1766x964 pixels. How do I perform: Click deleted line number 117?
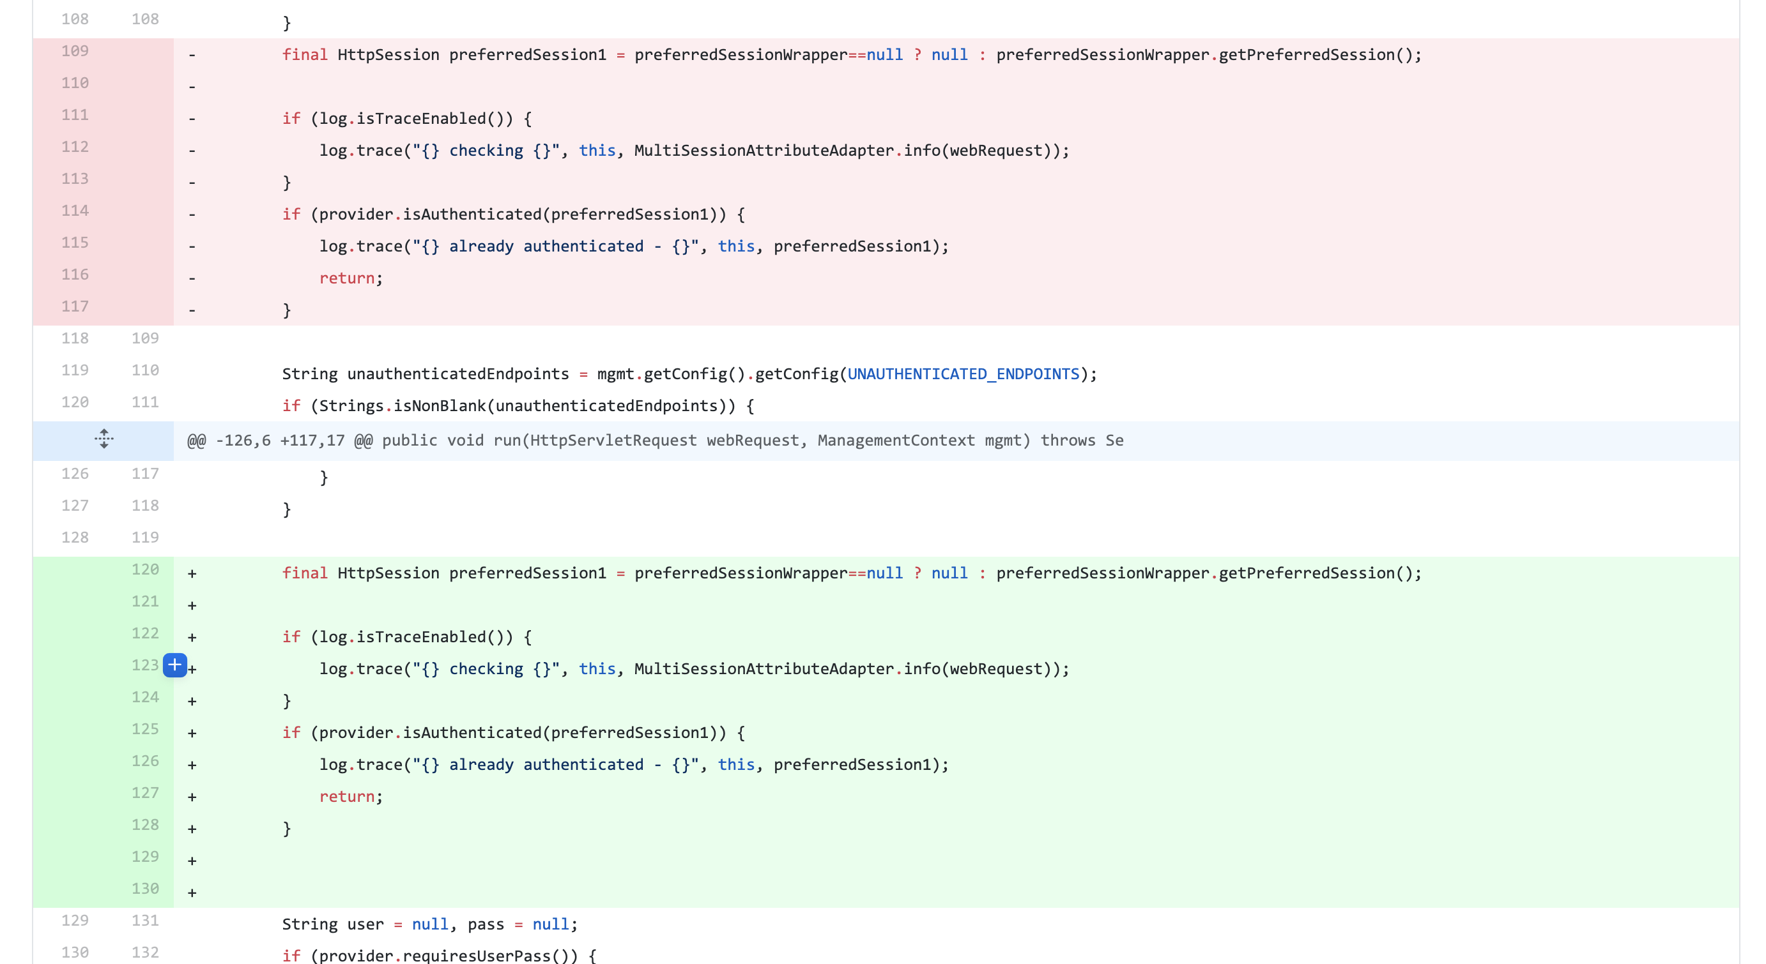[x=75, y=306]
